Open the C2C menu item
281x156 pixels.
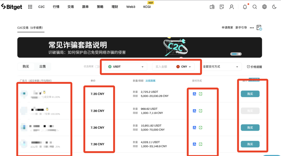(x=41, y=7)
